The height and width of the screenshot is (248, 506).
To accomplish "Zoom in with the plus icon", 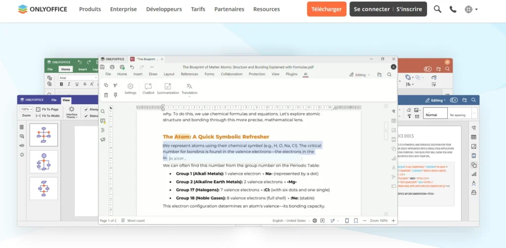I will tap(393, 221).
